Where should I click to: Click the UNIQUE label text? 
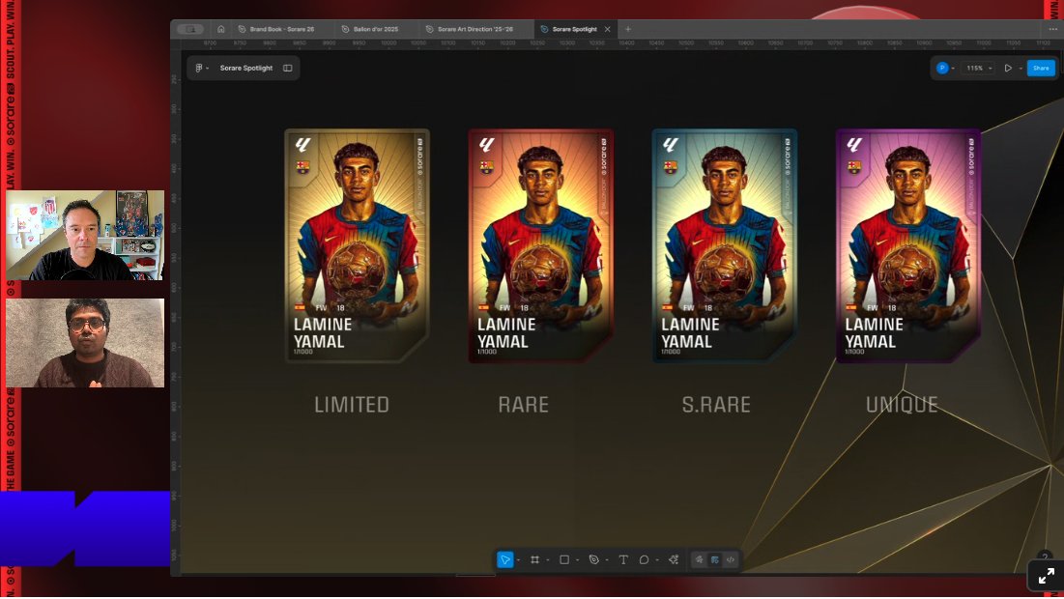pos(902,405)
